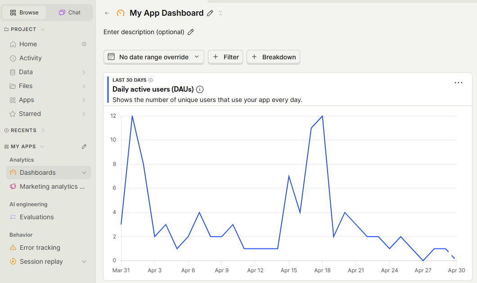Open Marketing analytics in the sidebar

pos(52,186)
